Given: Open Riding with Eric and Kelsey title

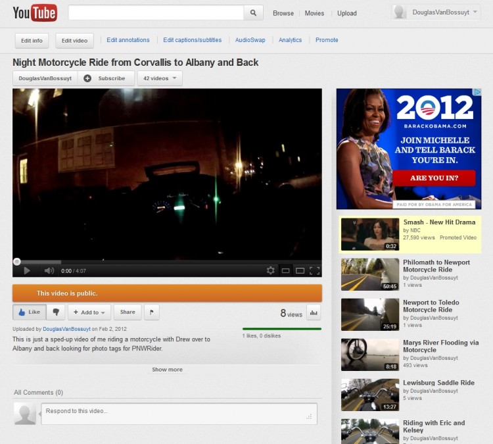Looking at the screenshot, I should click(434, 426).
